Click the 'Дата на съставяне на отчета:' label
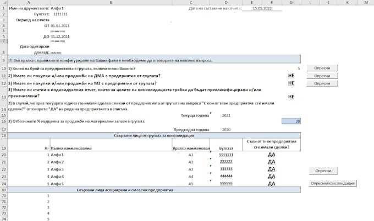374x221 pixels. [215, 8]
